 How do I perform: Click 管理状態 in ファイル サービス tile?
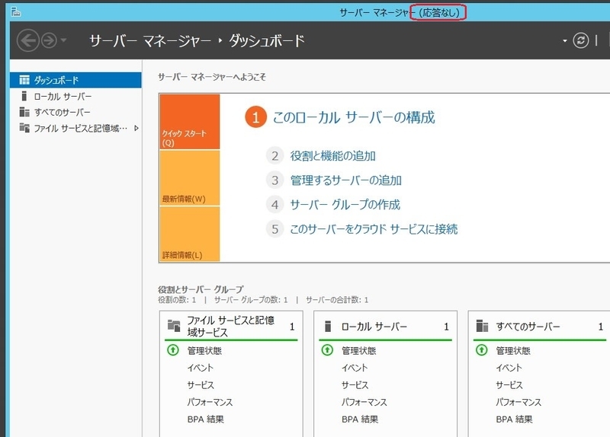(204, 351)
